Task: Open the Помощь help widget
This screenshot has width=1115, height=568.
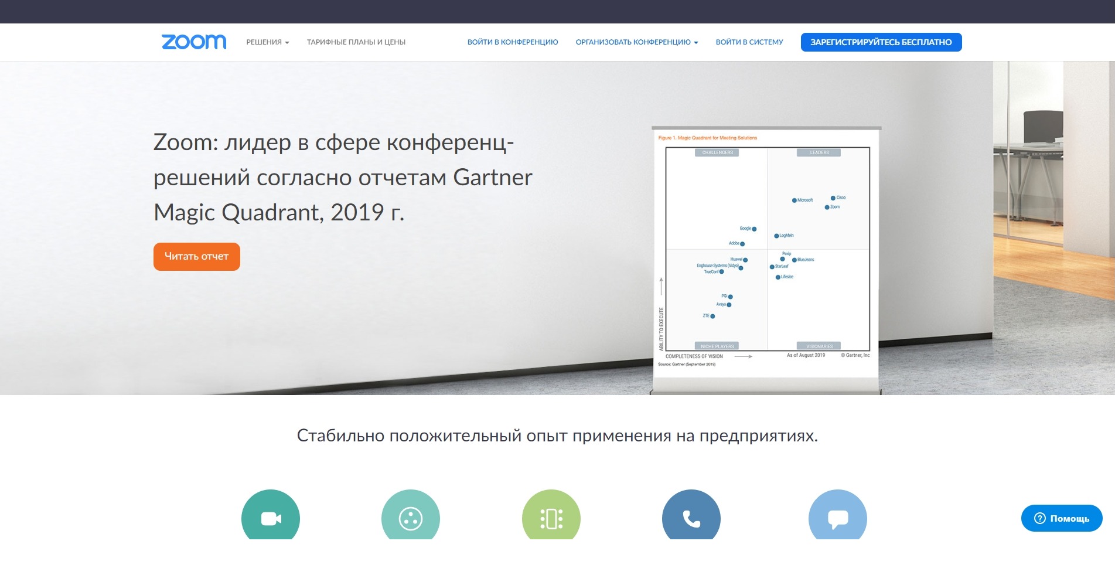Action: 1062,518
